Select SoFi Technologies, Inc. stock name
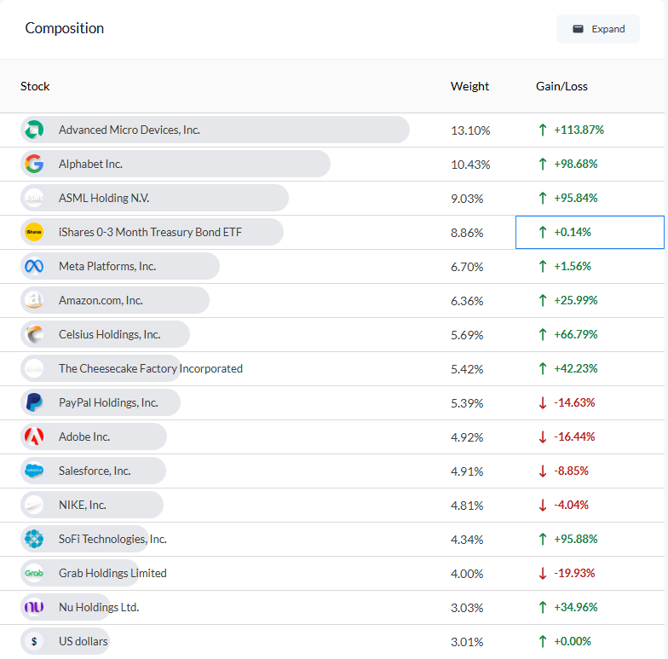668x659 pixels. (112, 539)
